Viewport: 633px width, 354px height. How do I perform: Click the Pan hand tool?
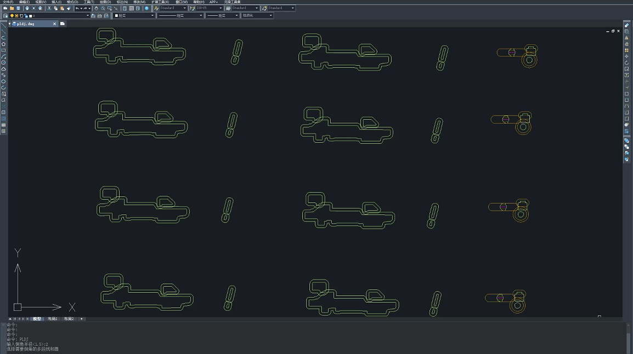point(96,8)
